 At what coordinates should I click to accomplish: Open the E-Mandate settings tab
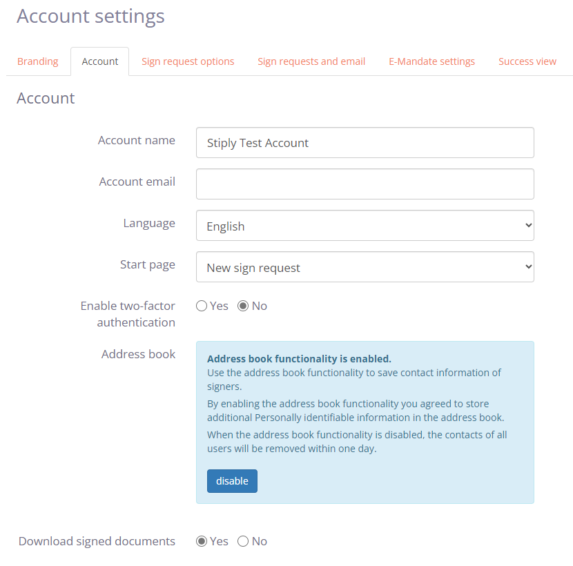pos(431,61)
